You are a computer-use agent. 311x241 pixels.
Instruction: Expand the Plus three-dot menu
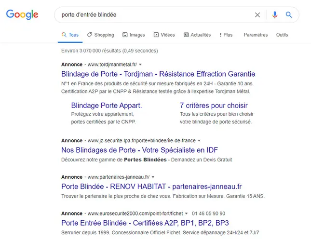pyautogui.click(x=226, y=35)
